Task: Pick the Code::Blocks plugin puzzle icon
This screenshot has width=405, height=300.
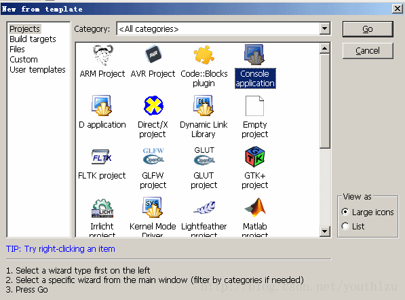Action: coord(204,55)
